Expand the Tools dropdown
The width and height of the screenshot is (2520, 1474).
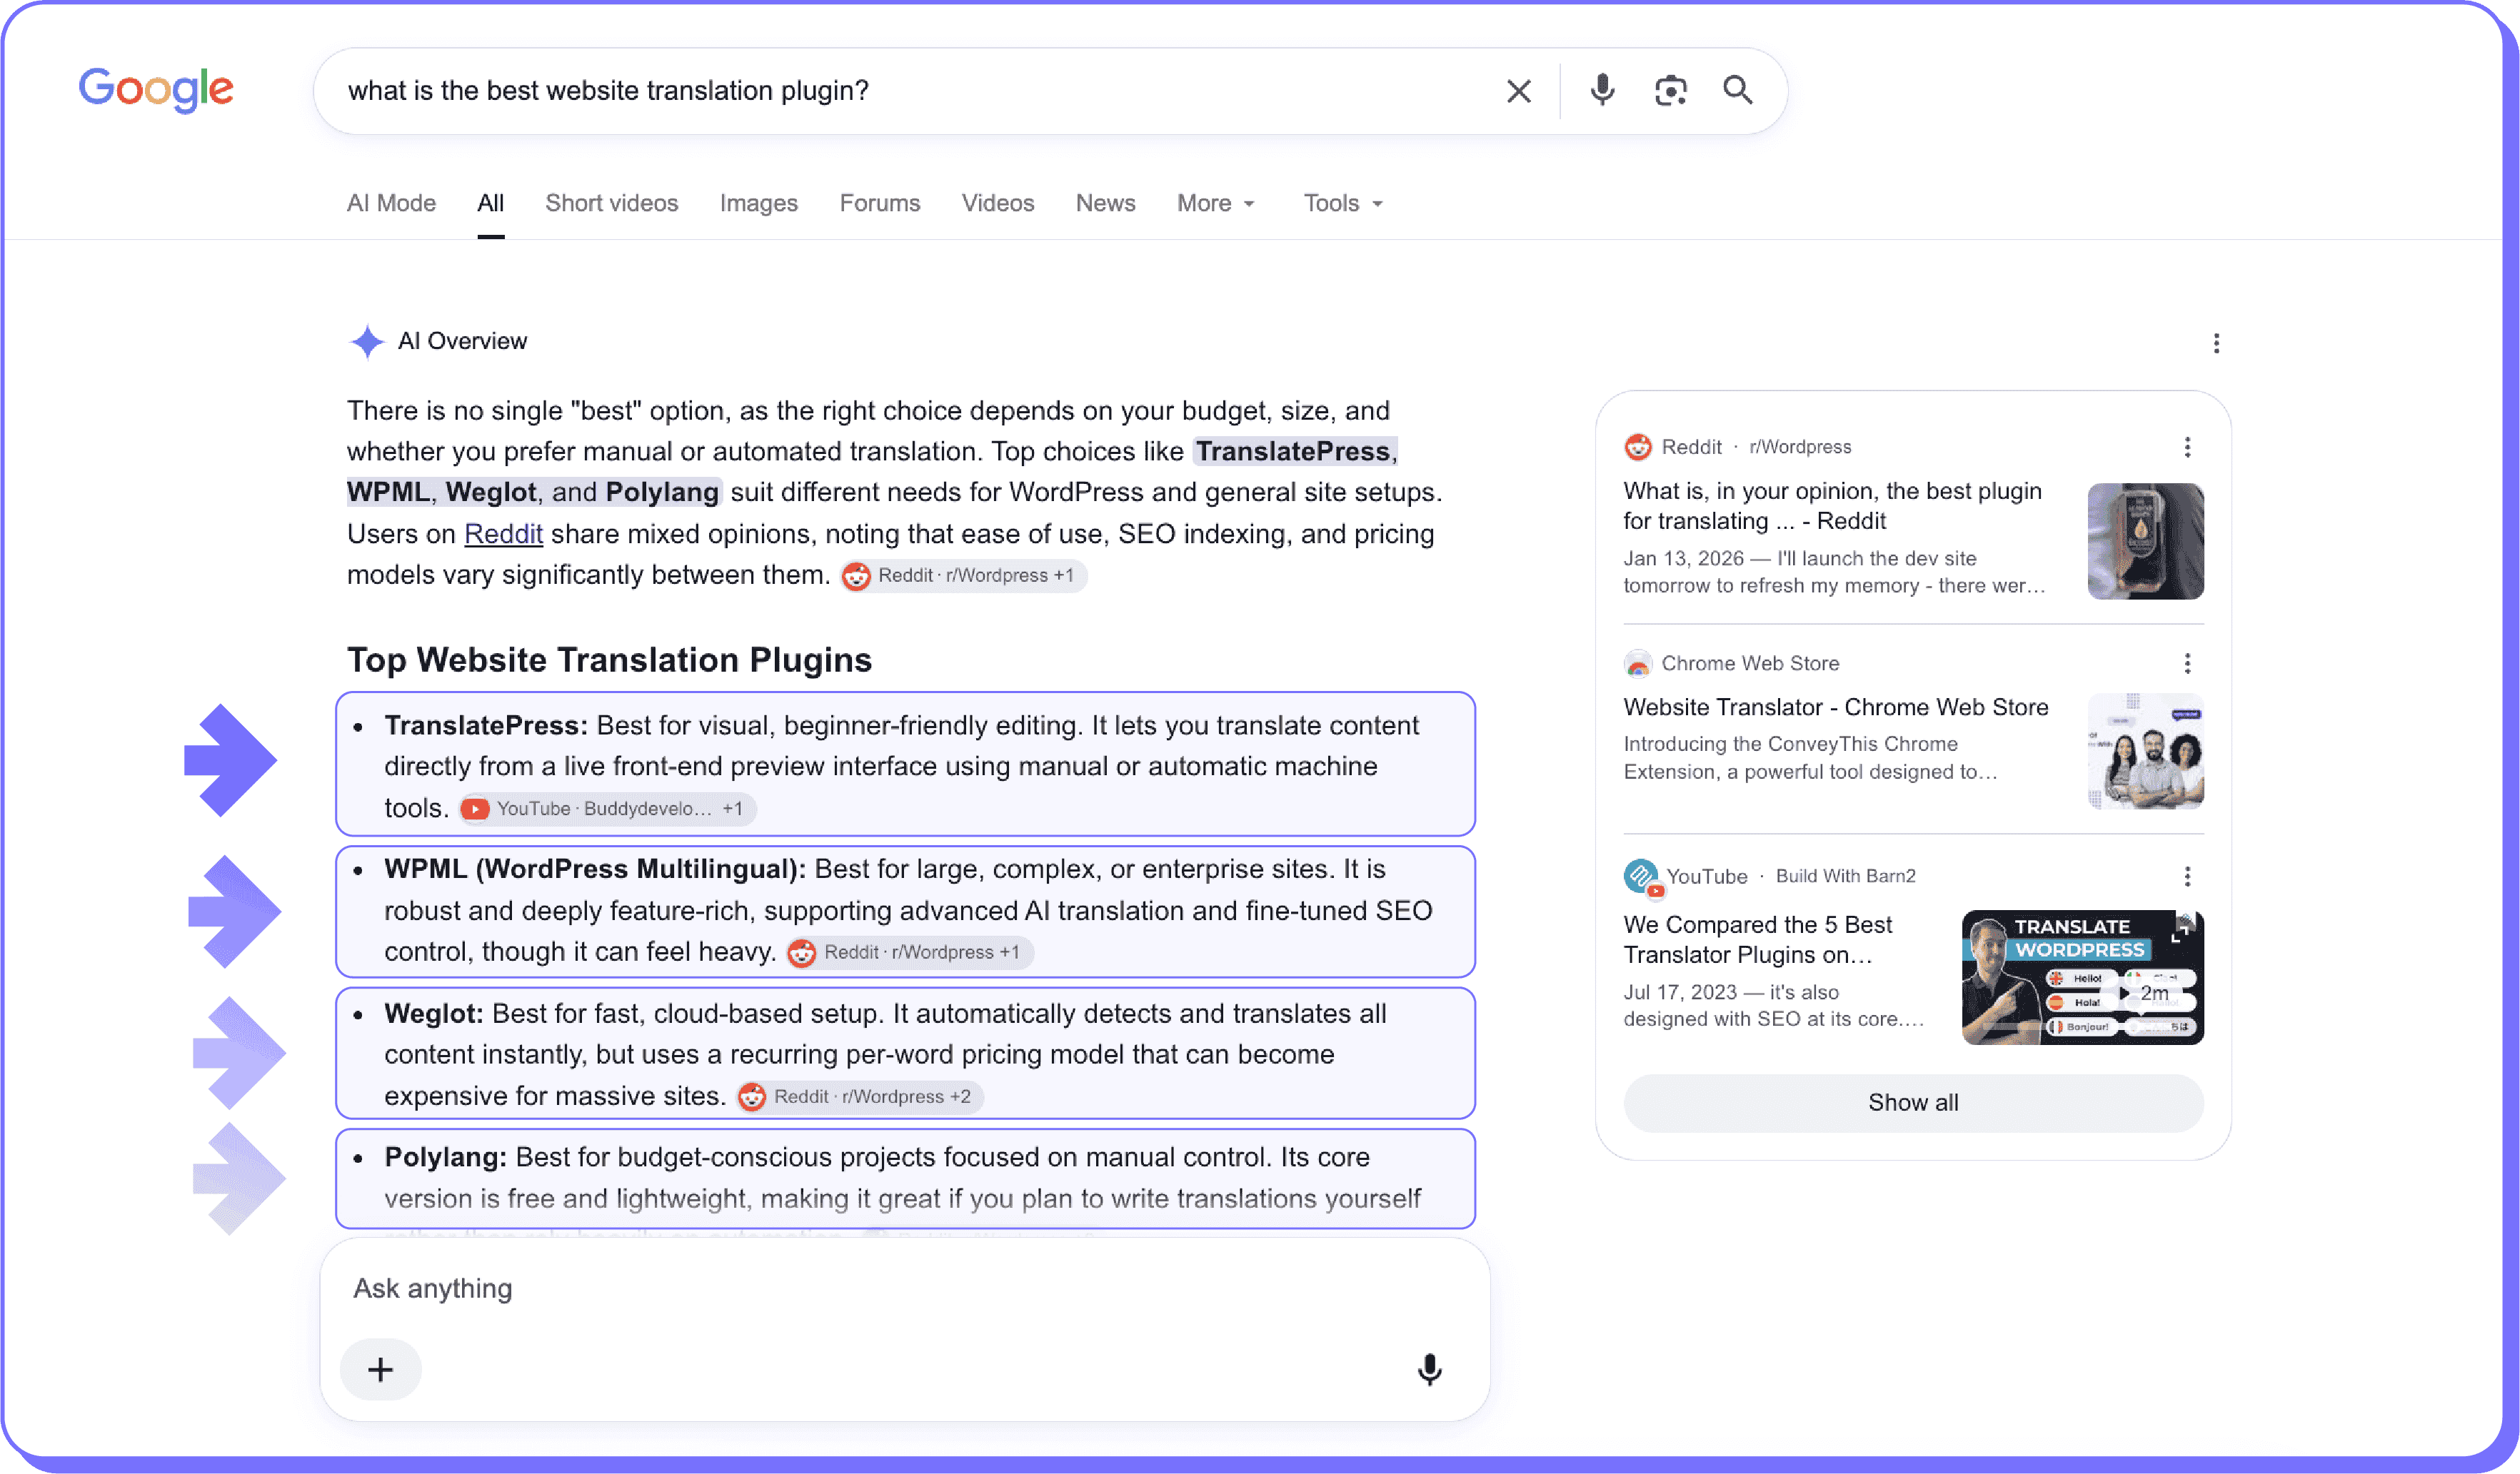click(x=1343, y=203)
